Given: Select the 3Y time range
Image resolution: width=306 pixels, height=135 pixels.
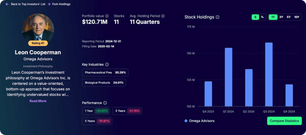Looking at the screenshot, I should [x=281, y=17].
